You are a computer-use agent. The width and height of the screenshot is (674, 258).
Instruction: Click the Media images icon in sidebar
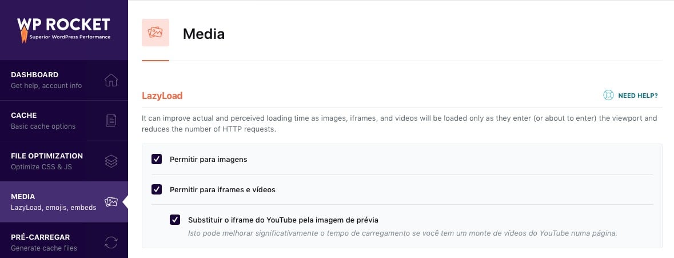click(x=111, y=202)
